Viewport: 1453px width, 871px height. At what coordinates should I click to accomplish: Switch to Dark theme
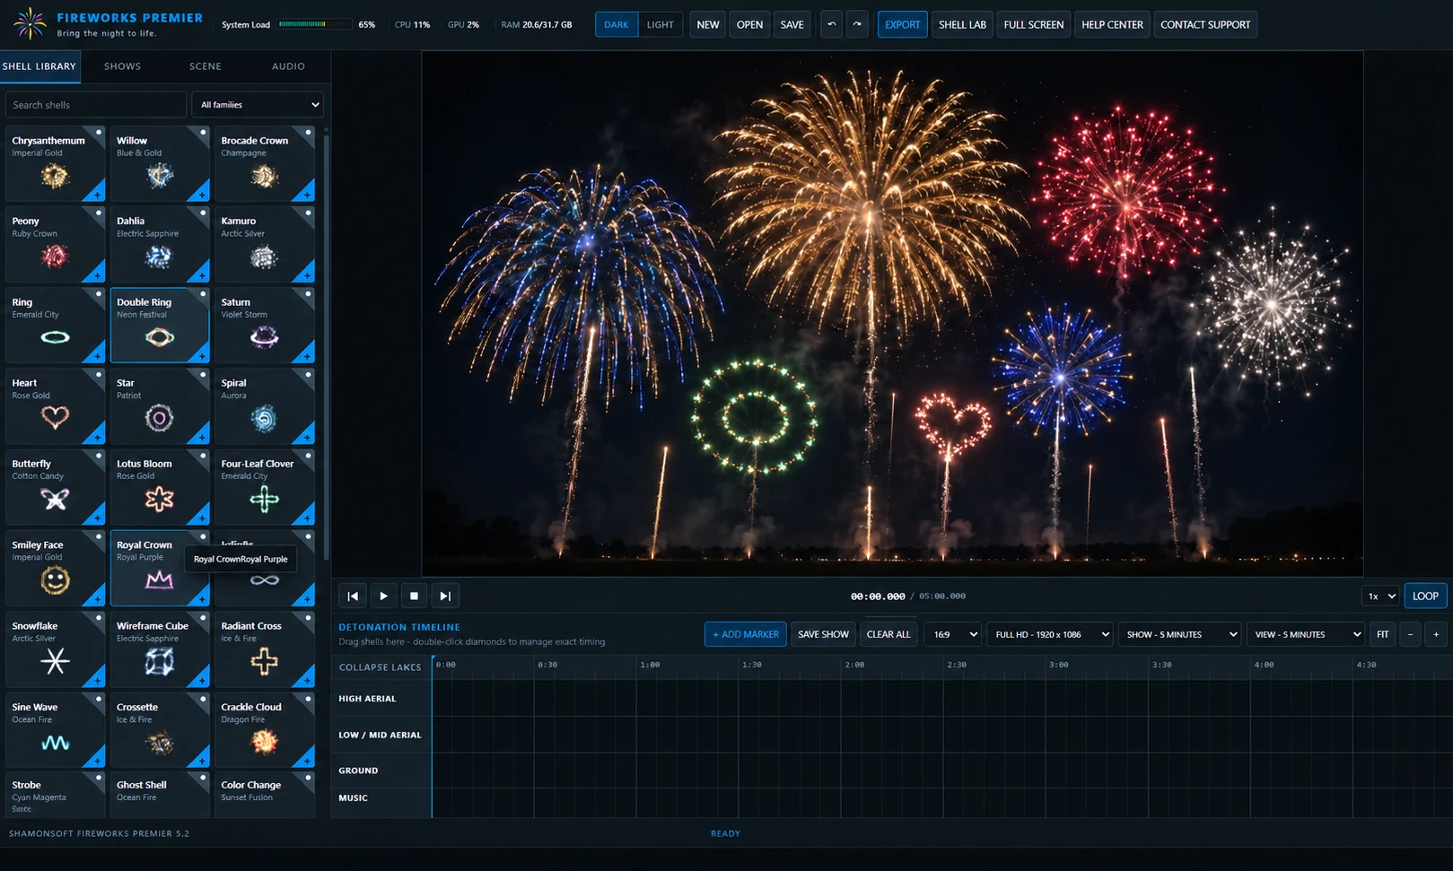tap(617, 24)
